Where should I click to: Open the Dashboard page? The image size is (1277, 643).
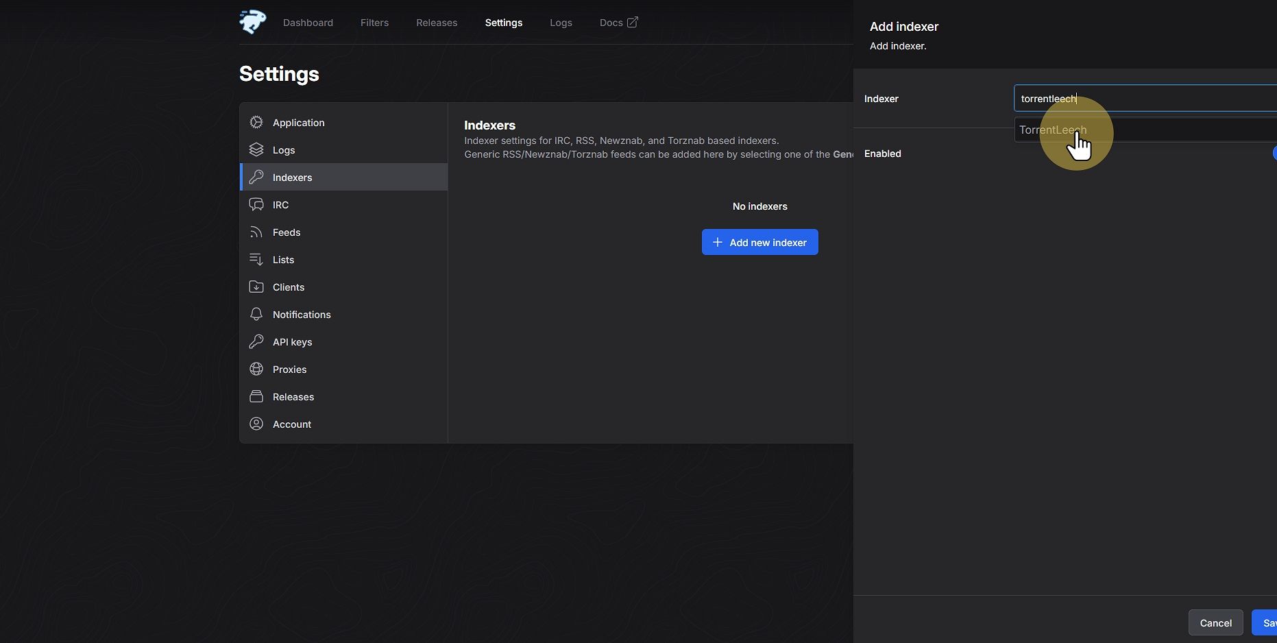pos(308,23)
